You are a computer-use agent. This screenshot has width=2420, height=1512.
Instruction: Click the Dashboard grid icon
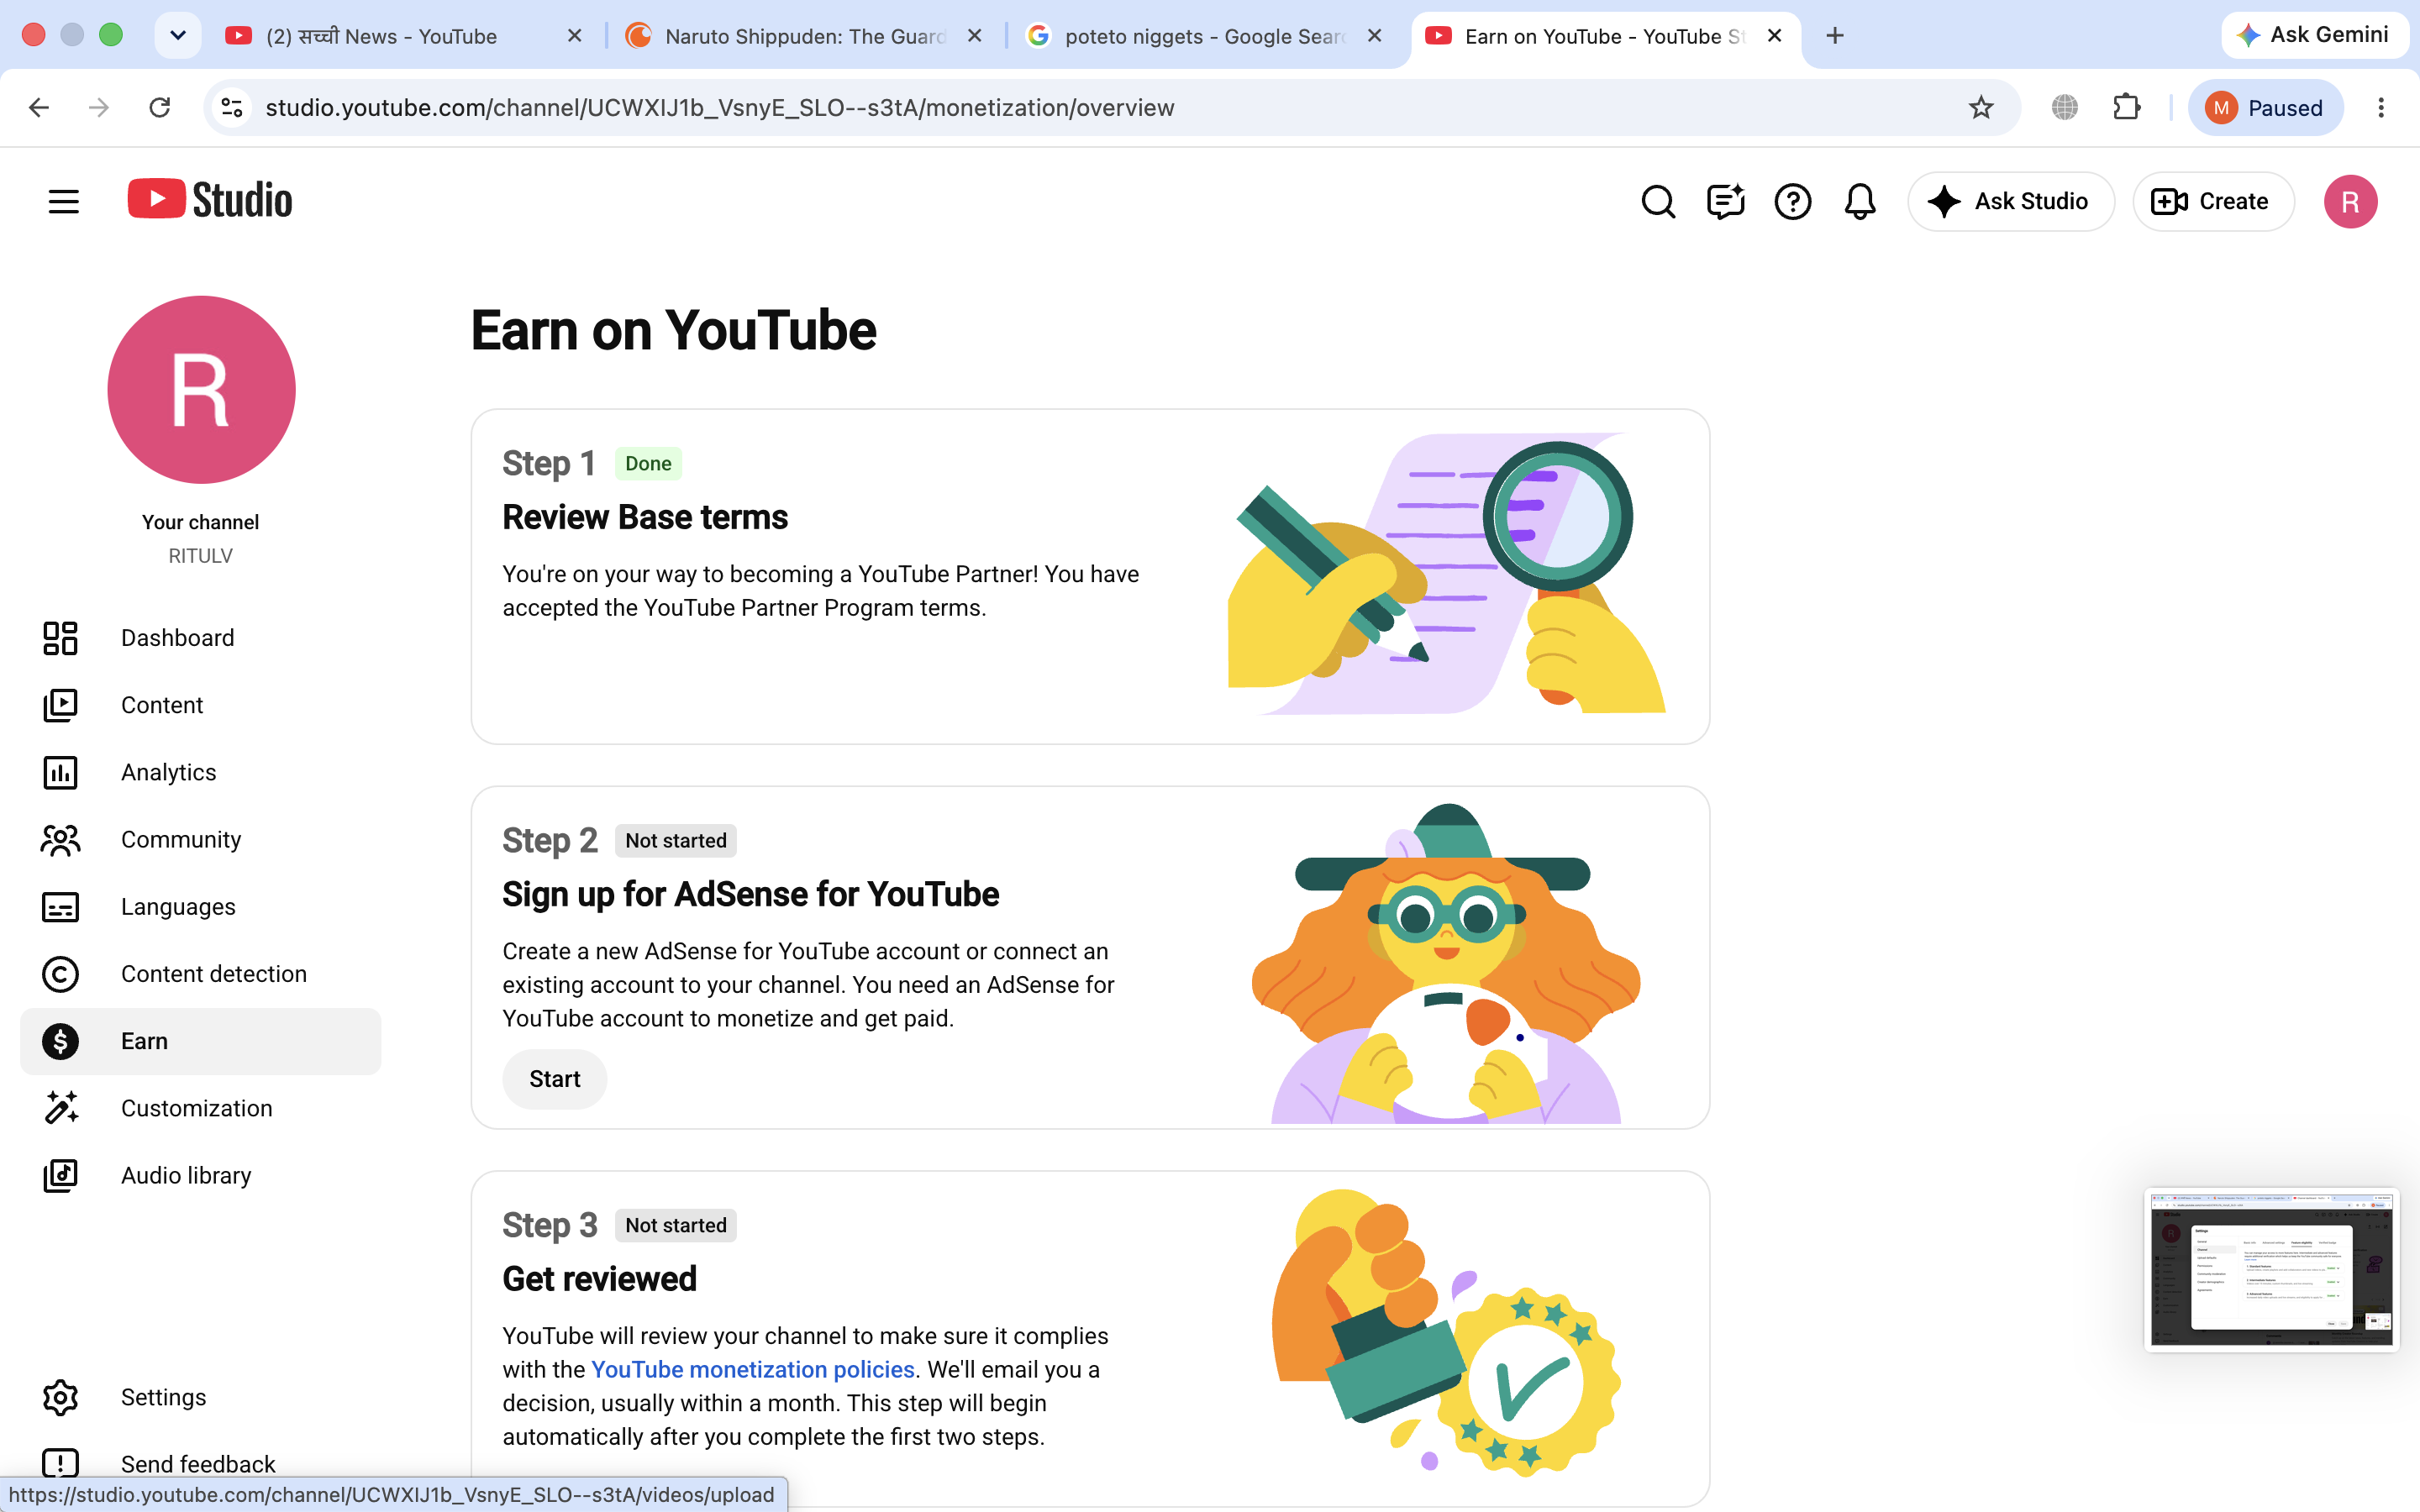pyautogui.click(x=60, y=638)
